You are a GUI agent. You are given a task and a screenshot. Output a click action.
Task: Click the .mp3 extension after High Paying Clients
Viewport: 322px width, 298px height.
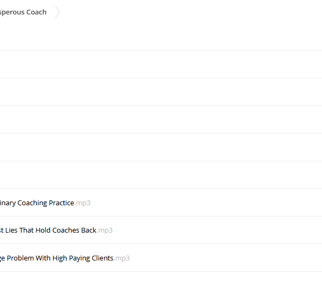click(122, 258)
